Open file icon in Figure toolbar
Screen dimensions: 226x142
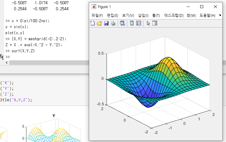[99, 23]
